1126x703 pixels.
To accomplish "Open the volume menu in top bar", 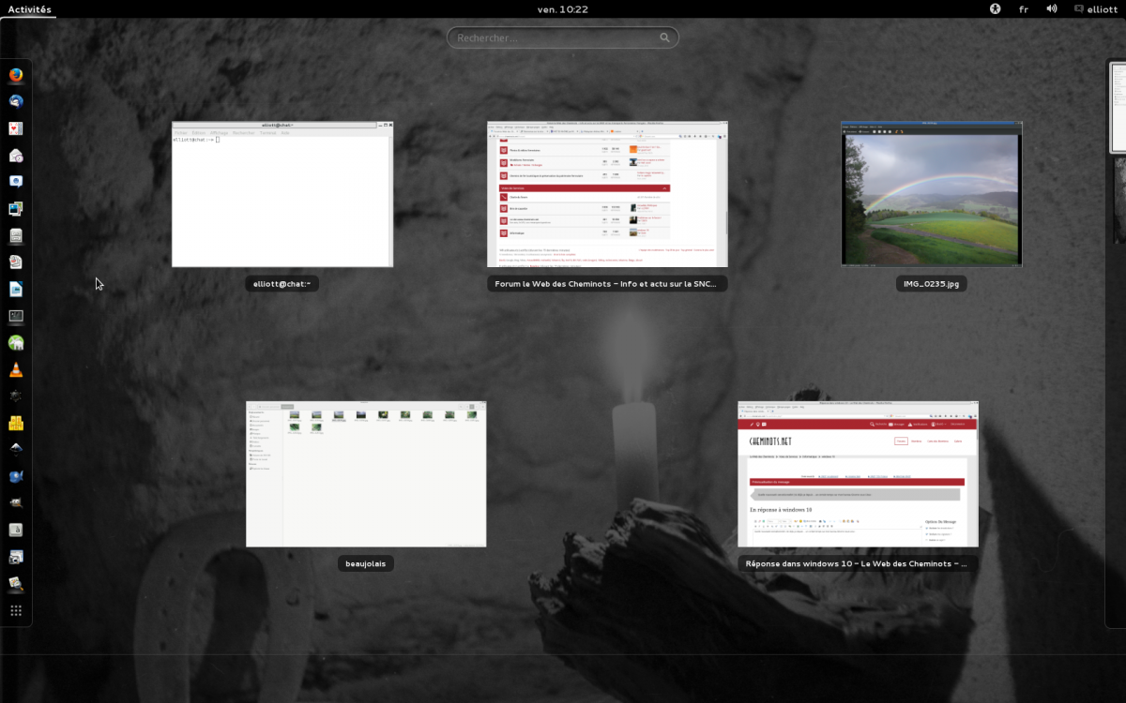I will click(1052, 8).
